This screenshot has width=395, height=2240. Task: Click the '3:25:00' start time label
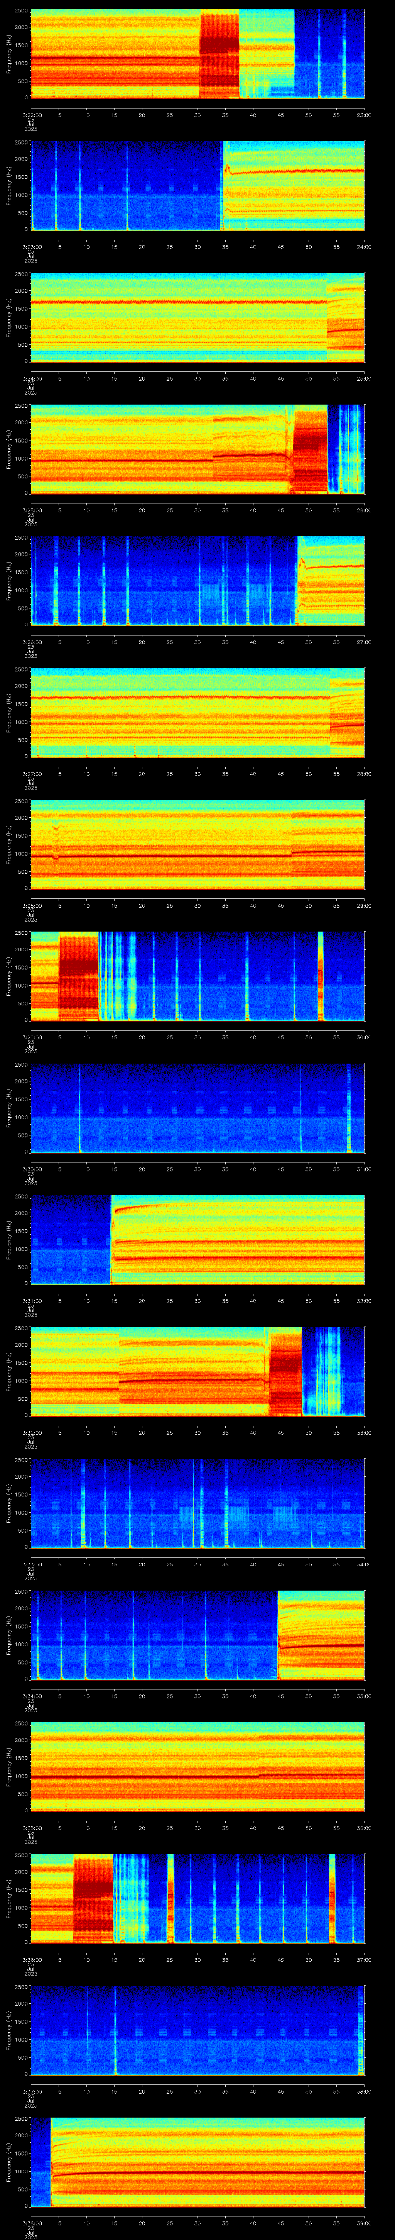point(31,510)
